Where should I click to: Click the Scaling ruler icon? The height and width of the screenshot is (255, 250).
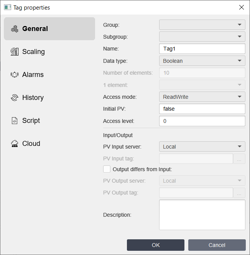pos(15,52)
